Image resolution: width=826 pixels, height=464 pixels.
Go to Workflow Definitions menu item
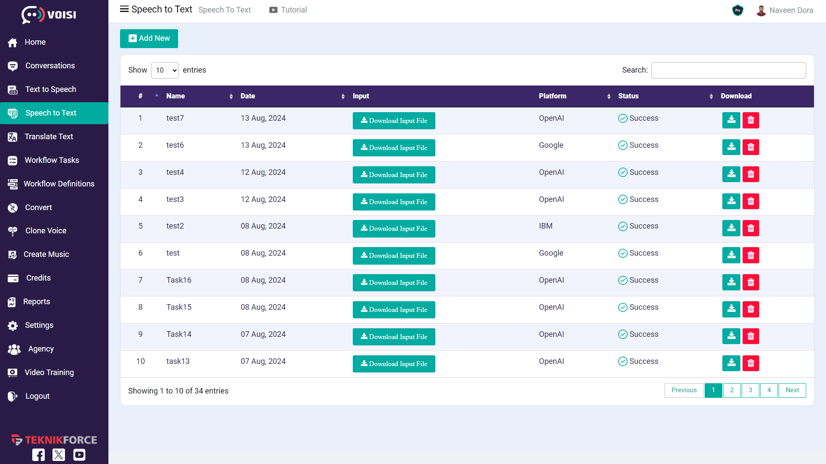59,184
